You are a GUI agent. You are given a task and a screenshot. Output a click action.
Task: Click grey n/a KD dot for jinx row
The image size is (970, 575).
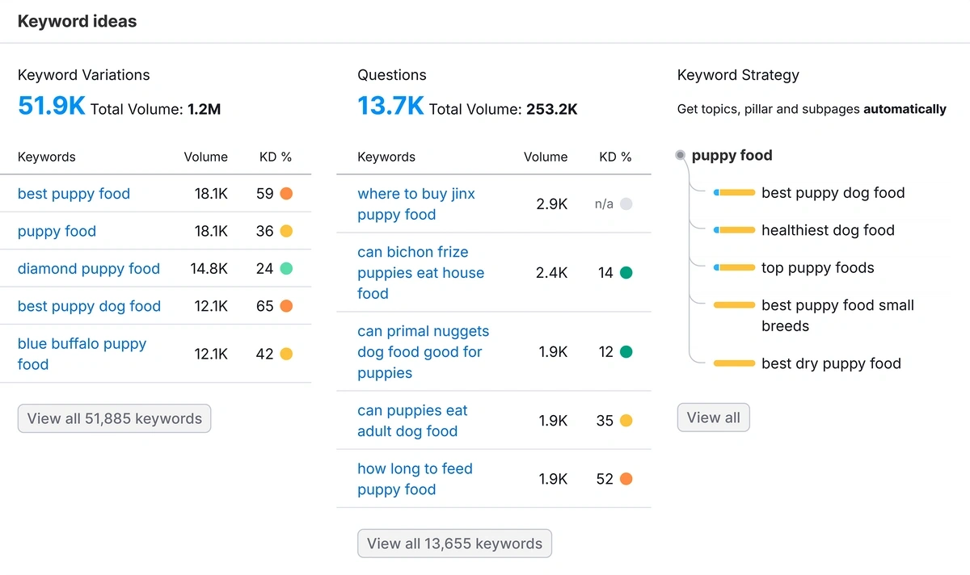tap(626, 204)
